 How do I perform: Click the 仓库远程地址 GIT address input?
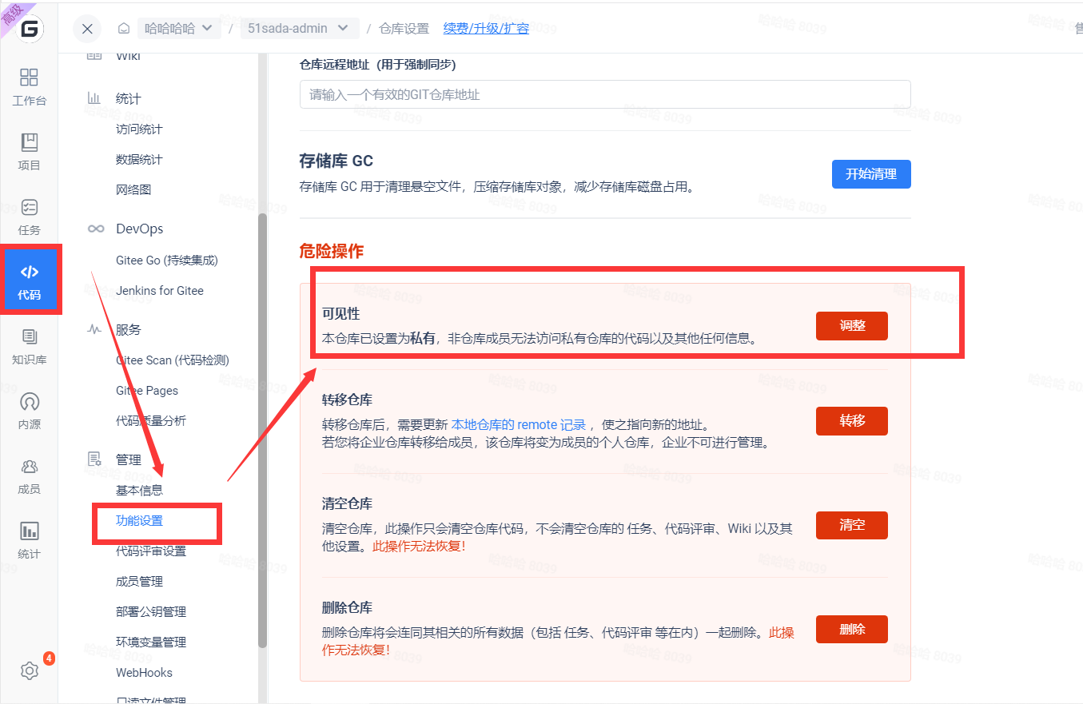pos(605,94)
